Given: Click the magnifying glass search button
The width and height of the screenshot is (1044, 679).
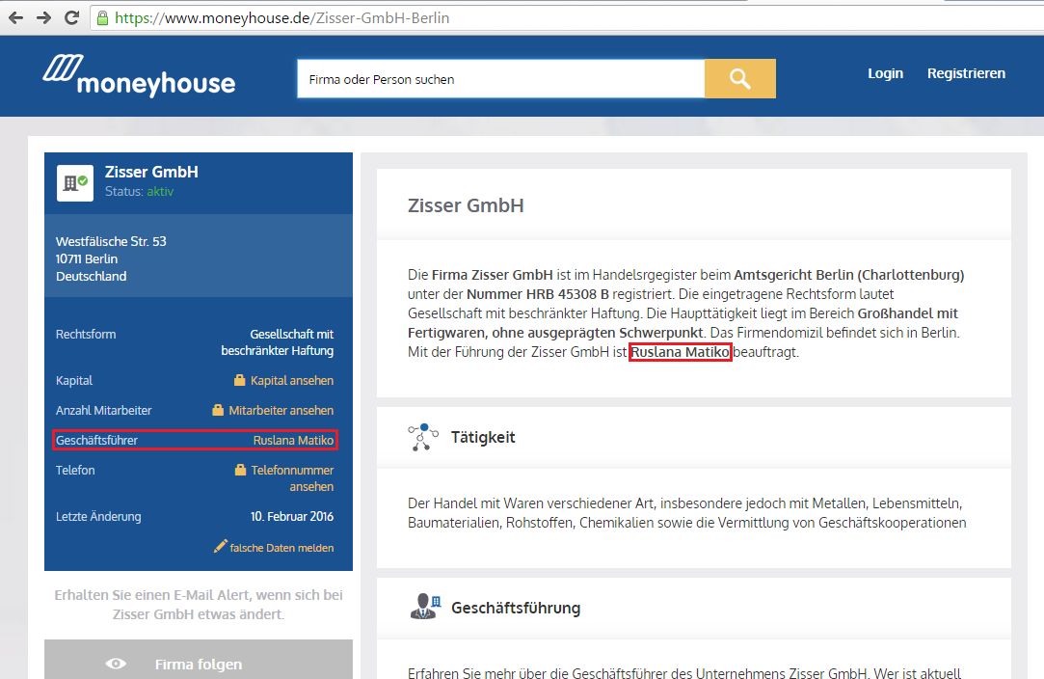Looking at the screenshot, I should tap(739, 79).
